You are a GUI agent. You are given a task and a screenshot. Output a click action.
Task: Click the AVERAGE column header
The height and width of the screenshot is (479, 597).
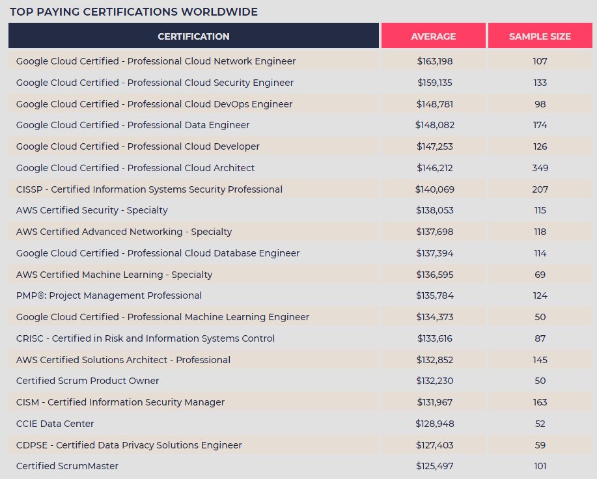click(434, 36)
